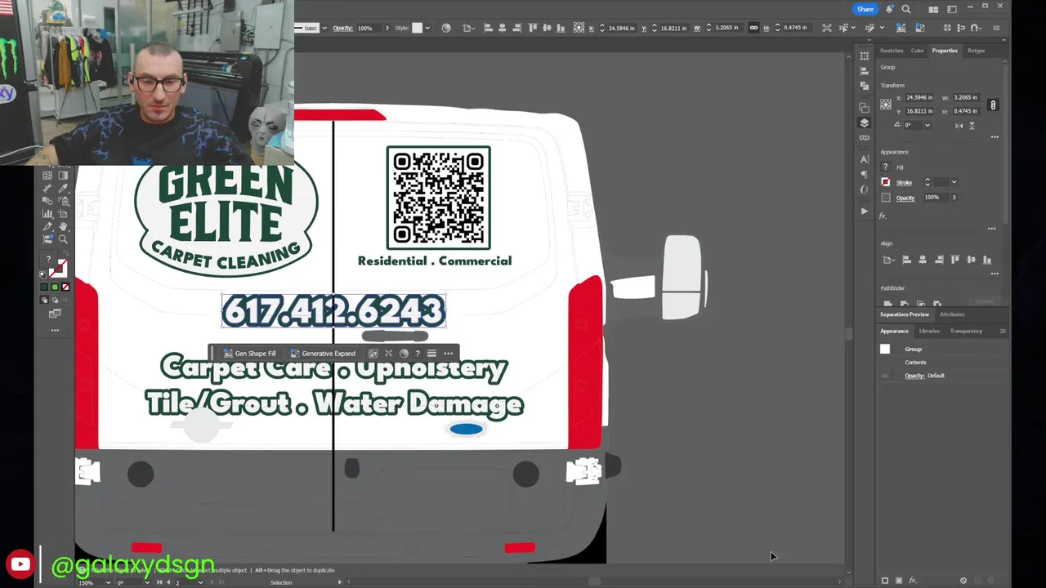Image resolution: width=1046 pixels, height=588 pixels.
Task: Select the Slice tool
Action: tap(47, 226)
